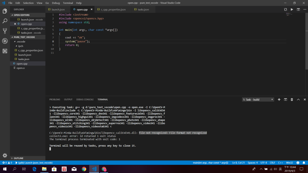Image resolution: width=308 pixels, height=173 pixels.
Task: Switch to the Debug Console tab
Action: point(85,99)
